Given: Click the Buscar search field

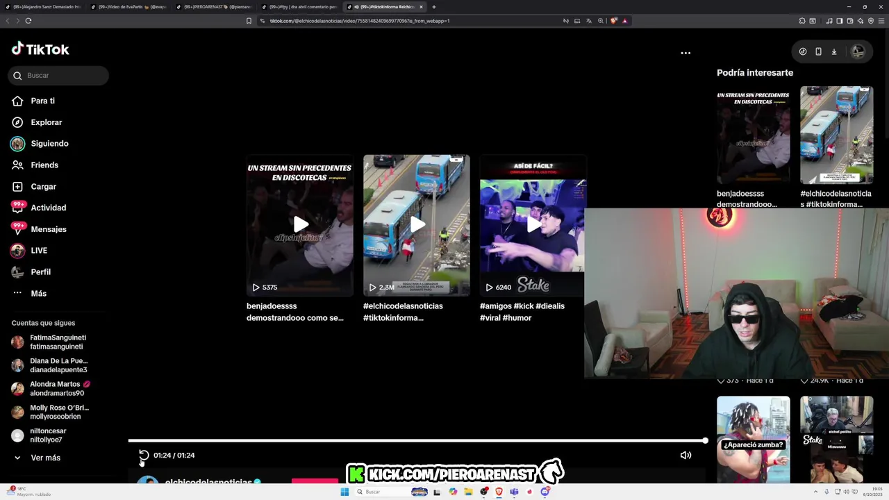Looking at the screenshot, I should click(58, 76).
